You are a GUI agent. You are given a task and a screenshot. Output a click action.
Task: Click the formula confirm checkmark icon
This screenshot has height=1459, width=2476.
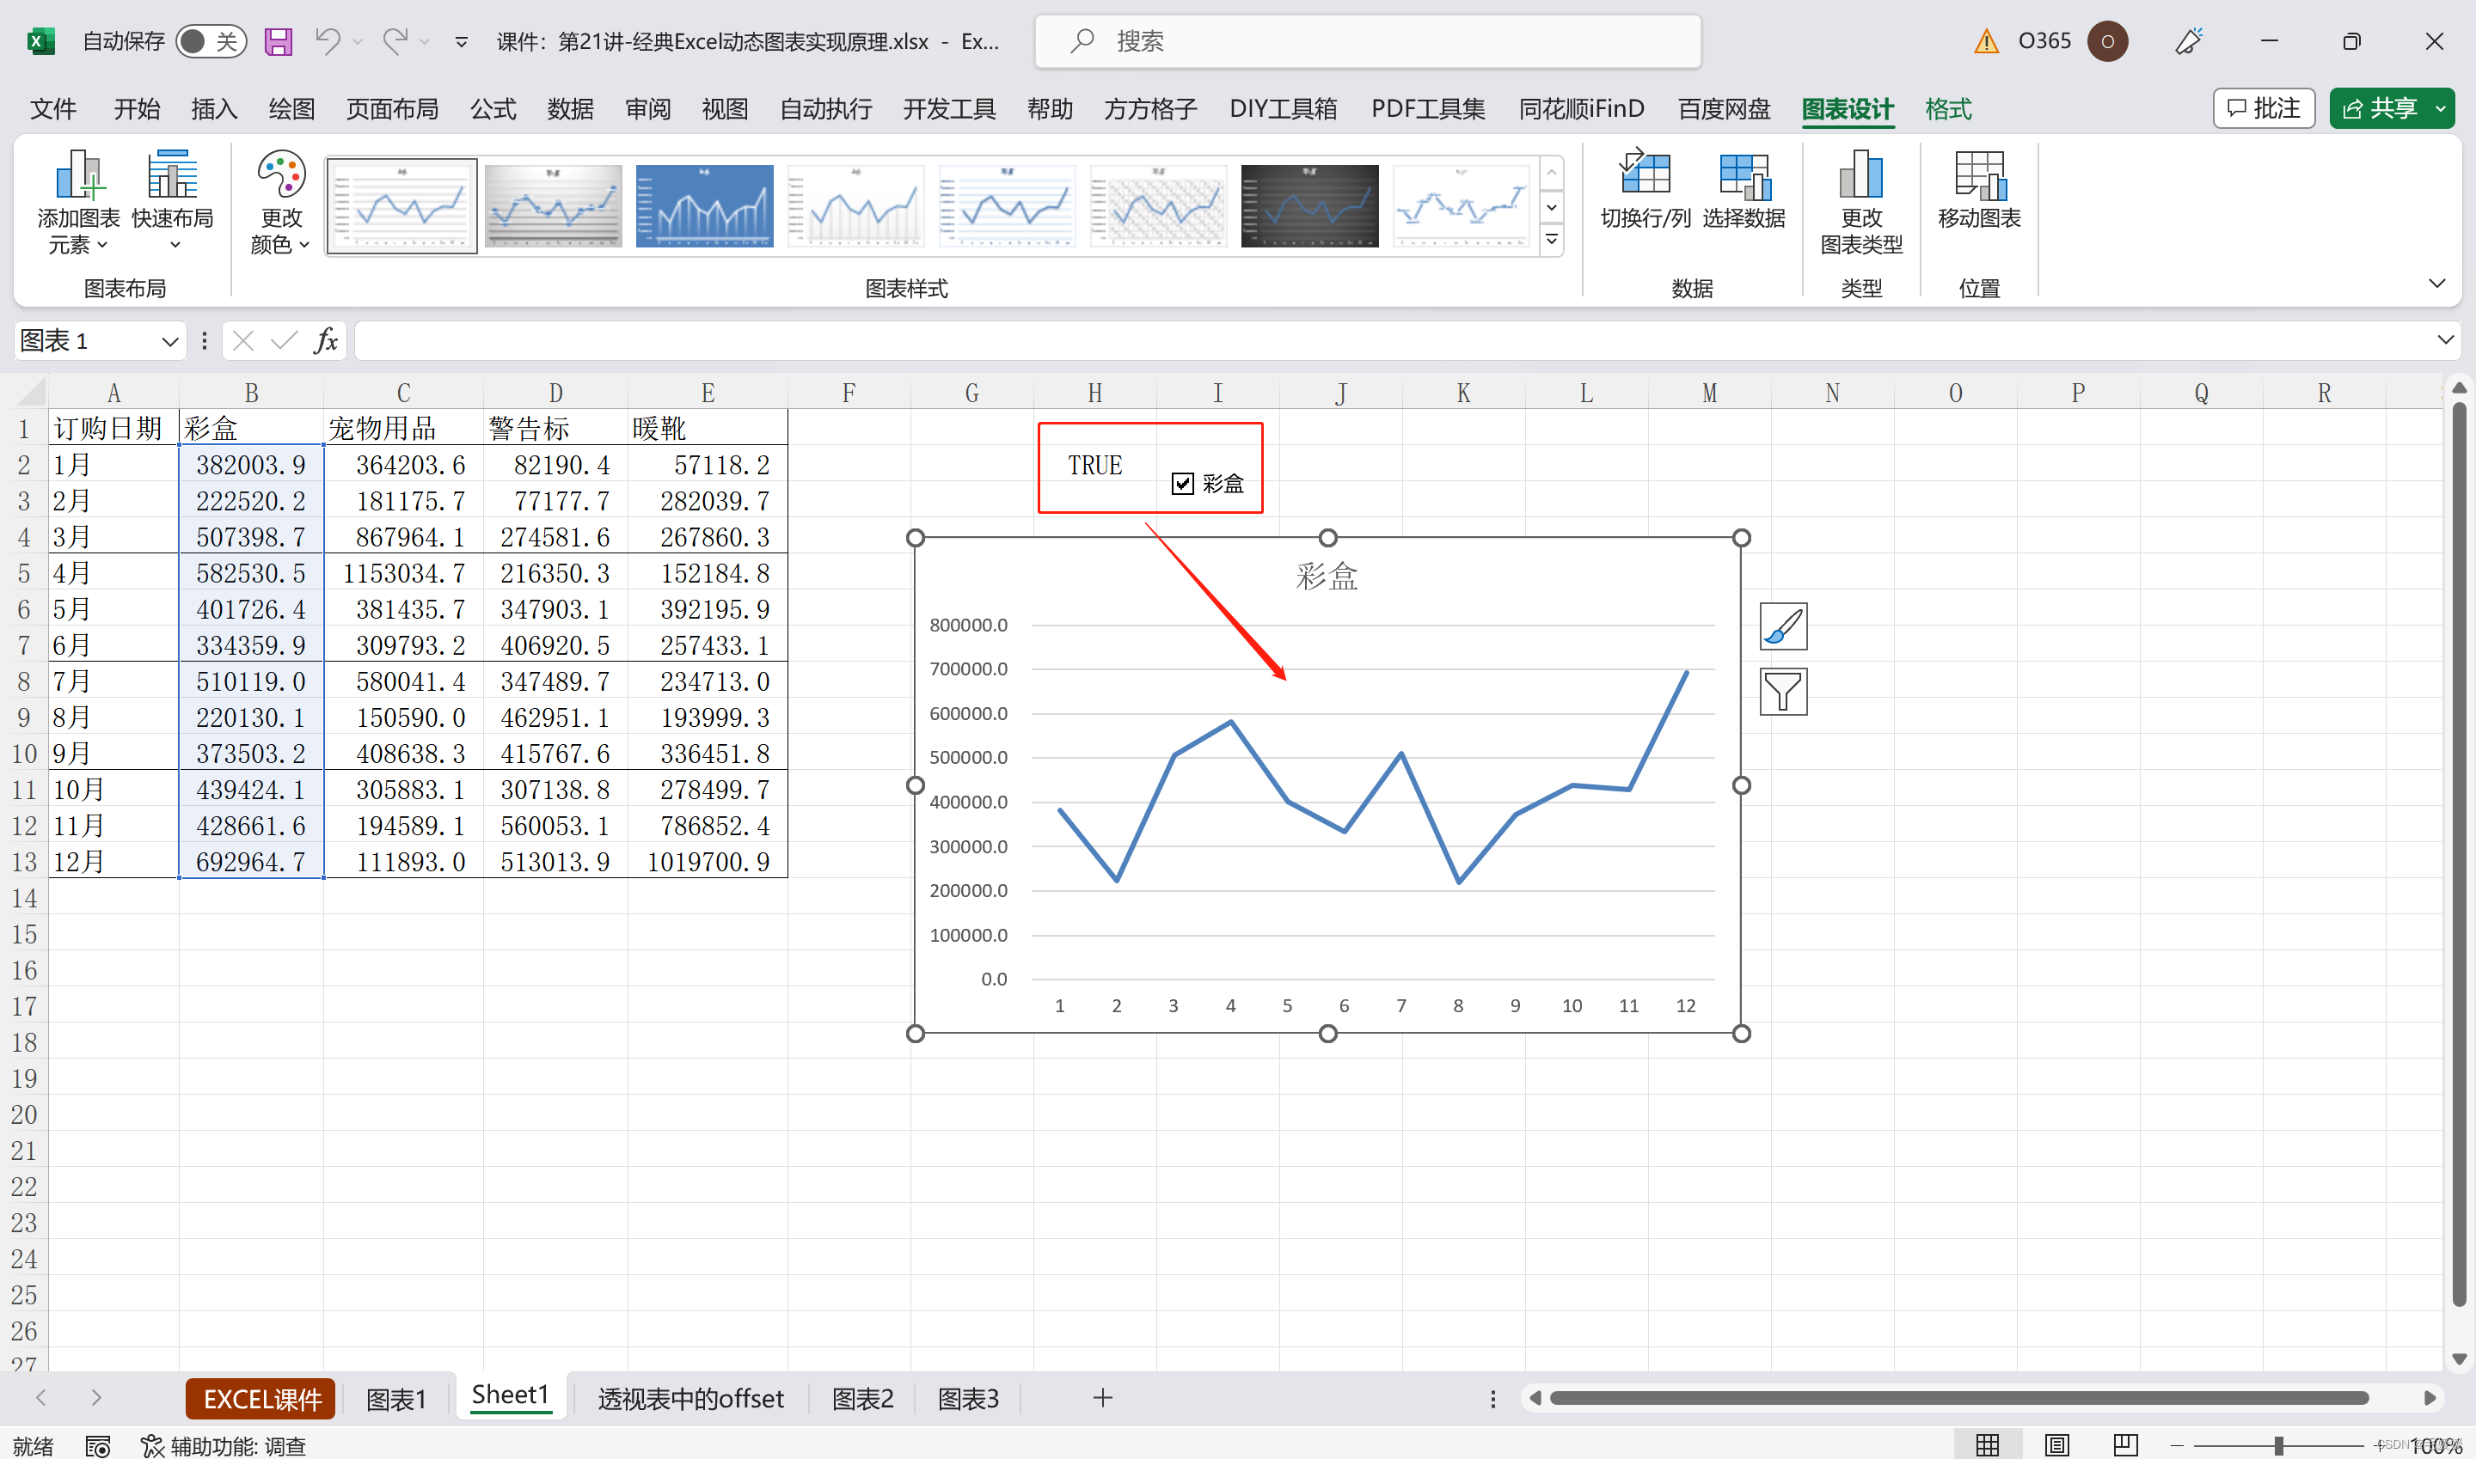(285, 341)
